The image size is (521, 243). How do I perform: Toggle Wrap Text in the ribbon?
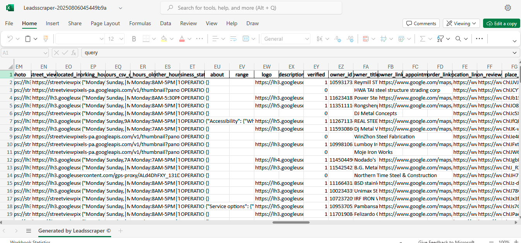(233, 39)
